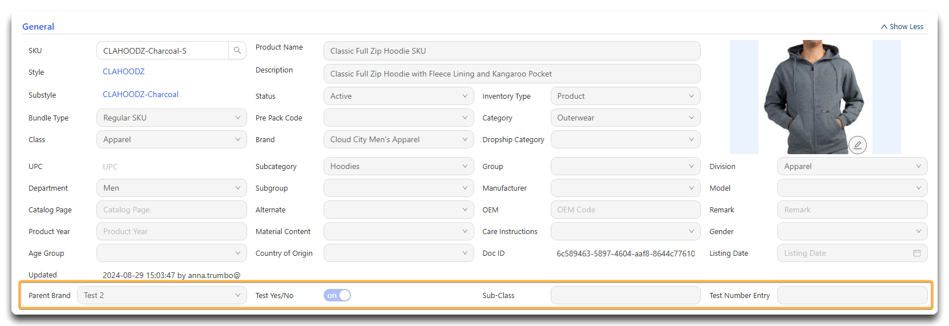Viewport: 949px width, 326px height.
Task: Click the Test Number Entry field
Action: [x=852, y=295]
